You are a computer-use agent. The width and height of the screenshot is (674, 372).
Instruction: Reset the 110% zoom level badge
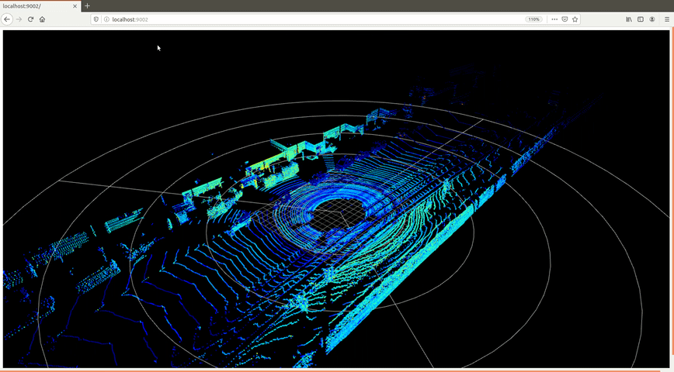click(x=534, y=19)
